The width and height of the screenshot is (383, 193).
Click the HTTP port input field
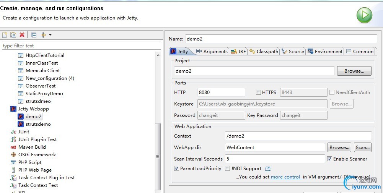click(x=221, y=92)
